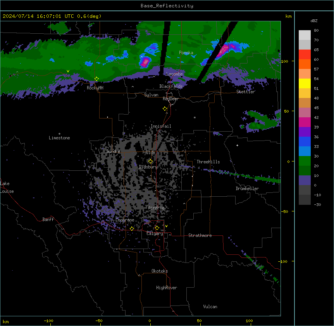The width and height of the screenshot is (334, 326).
Task: Click the Strathmore label
Action: [200, 235]
